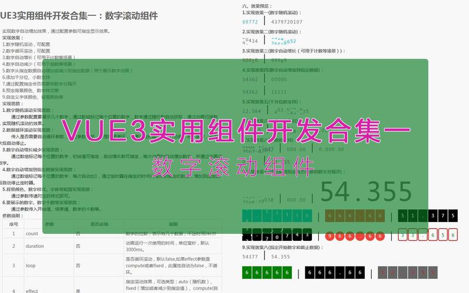Image resolution: width=469 pixels, height=293 pixels.
Task: Click row number 2 in parameter table
Action: [13, 246]
